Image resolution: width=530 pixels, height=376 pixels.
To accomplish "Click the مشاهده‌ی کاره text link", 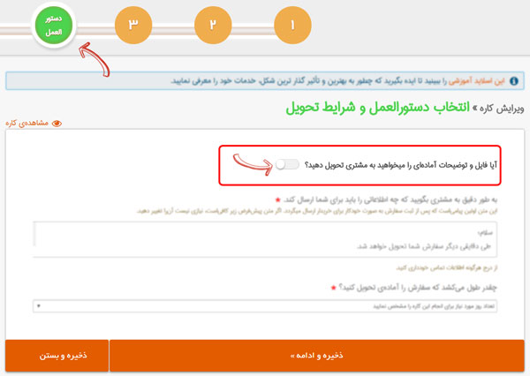I will pos(28,124).
